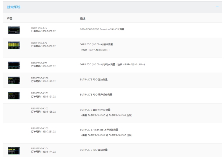Click the 产品 column header
Screen dimensions: 224x157
(10, 19)
